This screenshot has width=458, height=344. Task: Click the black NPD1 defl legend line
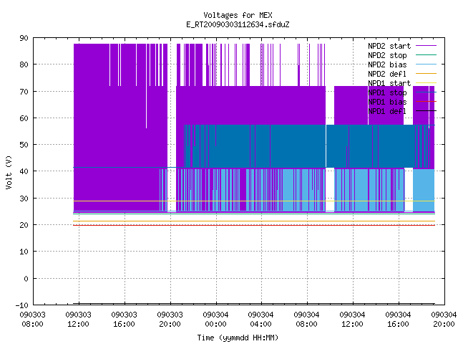[x=426, y=111]
